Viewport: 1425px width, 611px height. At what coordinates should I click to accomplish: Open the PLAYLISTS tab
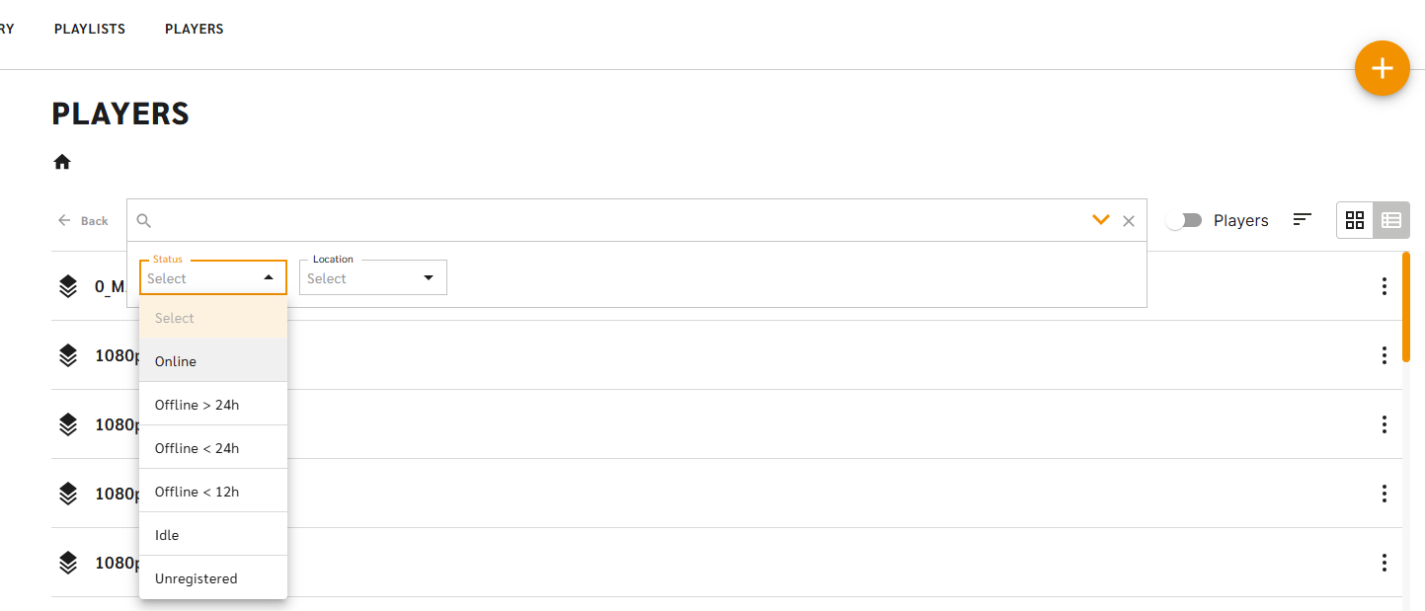(x=90, y=29)
